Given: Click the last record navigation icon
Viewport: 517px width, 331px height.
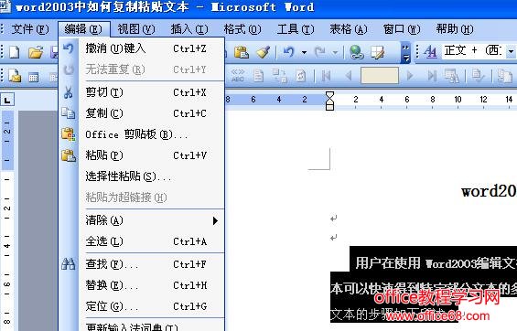Looking at the screenshot, I should [x=432, y=76].
